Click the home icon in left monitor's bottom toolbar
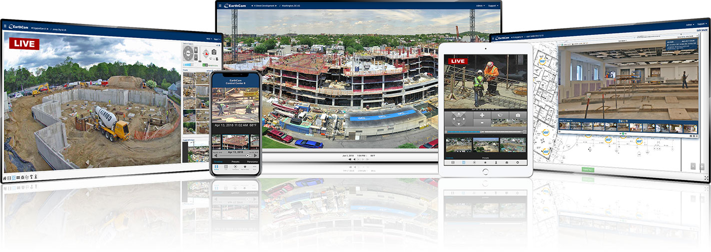 pos(4,178)
